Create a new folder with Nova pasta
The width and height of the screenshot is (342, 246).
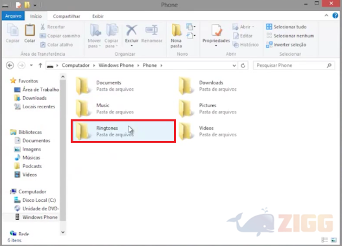pos(177,36)
